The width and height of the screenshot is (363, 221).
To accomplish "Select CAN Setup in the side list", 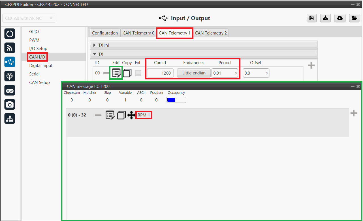I will (39, 83).
